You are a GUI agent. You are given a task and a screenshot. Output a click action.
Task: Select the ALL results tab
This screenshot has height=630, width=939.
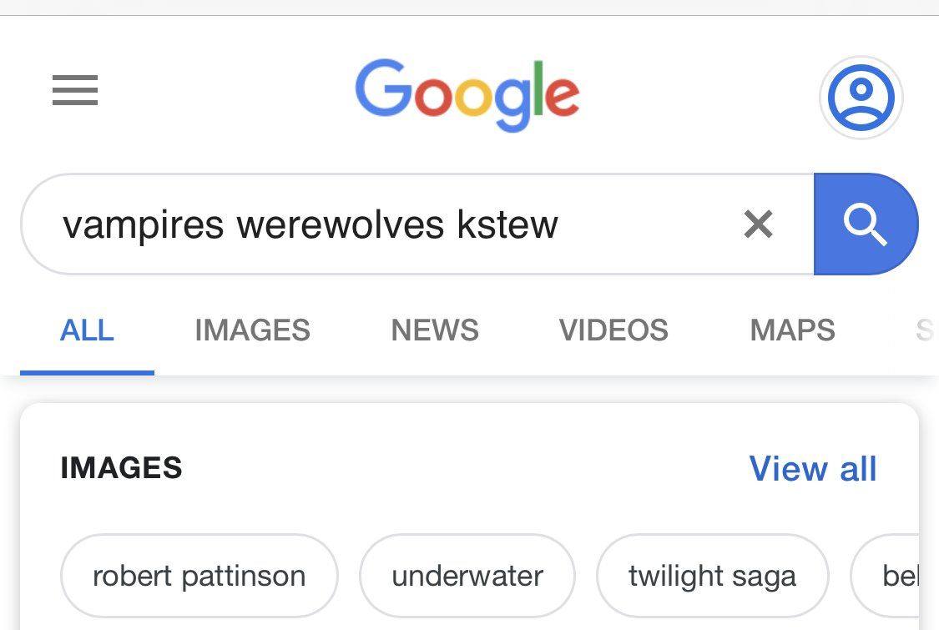[87, 330]
